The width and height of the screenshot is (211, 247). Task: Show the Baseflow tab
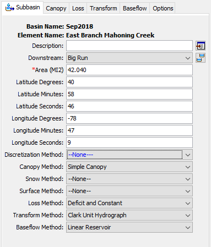[135, 8]
